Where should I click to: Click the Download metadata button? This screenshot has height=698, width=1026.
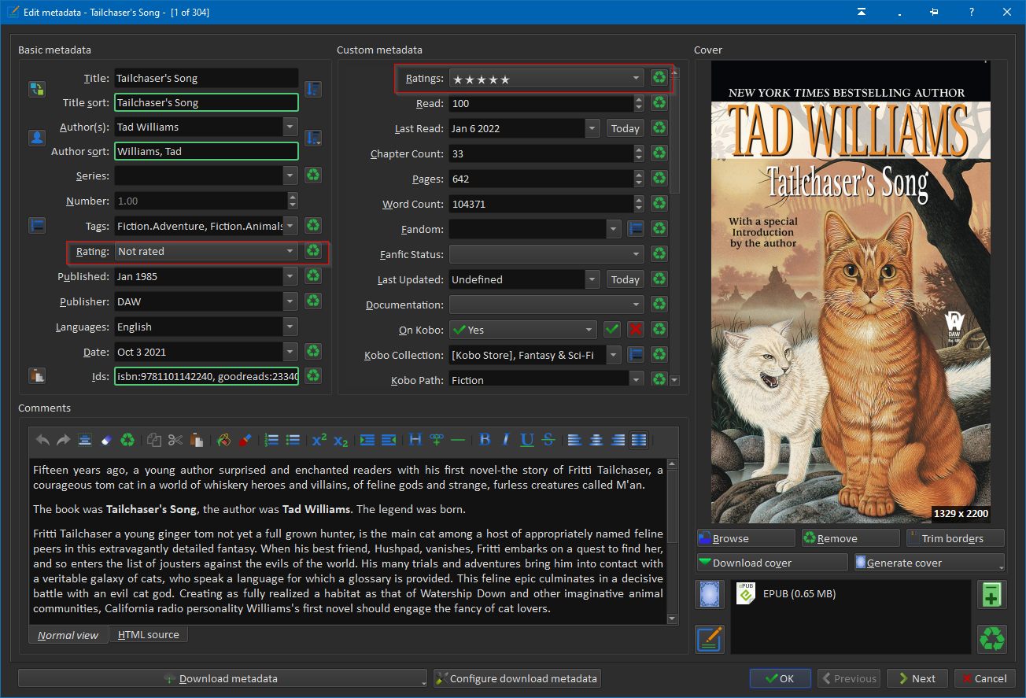tap(223, 678)
